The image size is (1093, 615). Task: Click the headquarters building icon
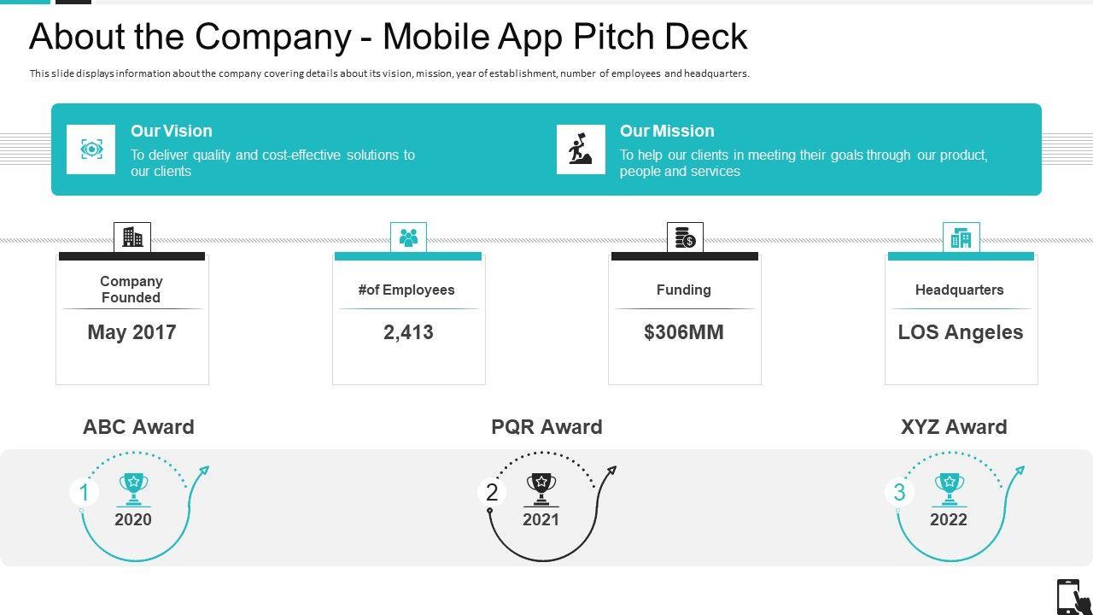(x=961, y=237)
